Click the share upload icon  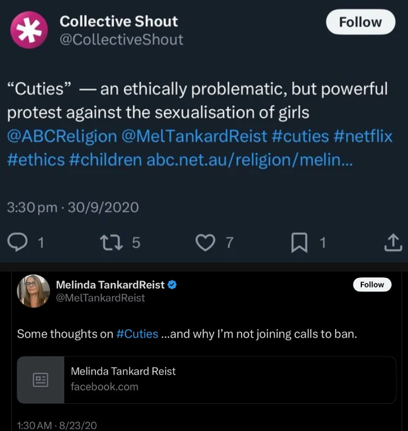pos(393,243)
